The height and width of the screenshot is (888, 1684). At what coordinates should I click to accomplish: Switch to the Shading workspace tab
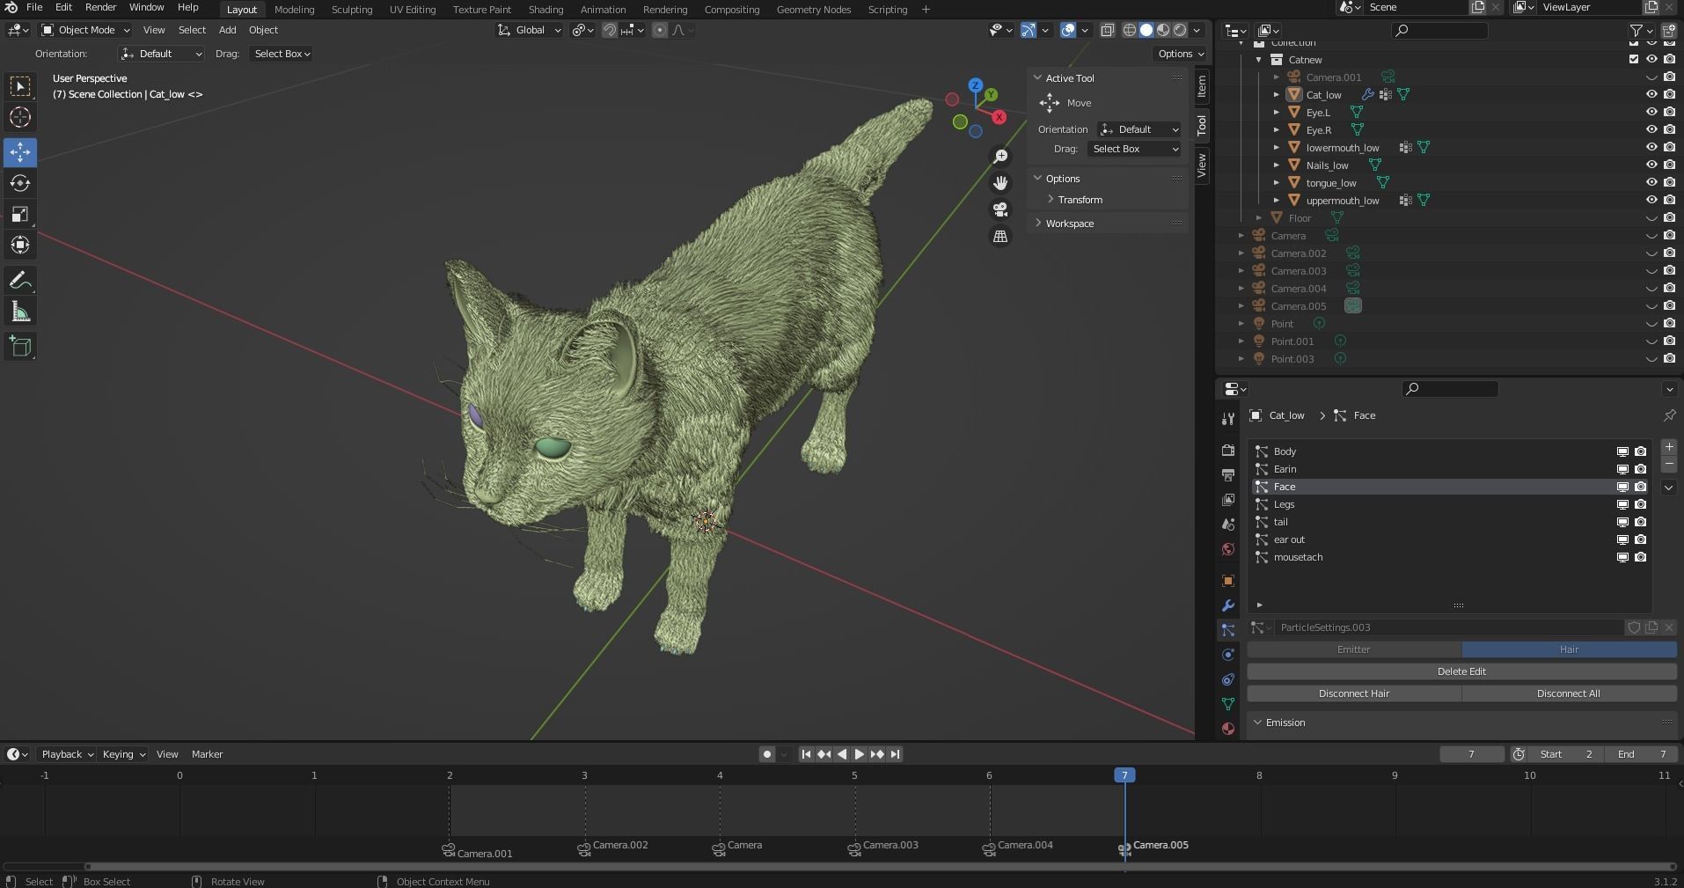pyautogui.click(x=545, y=10)
